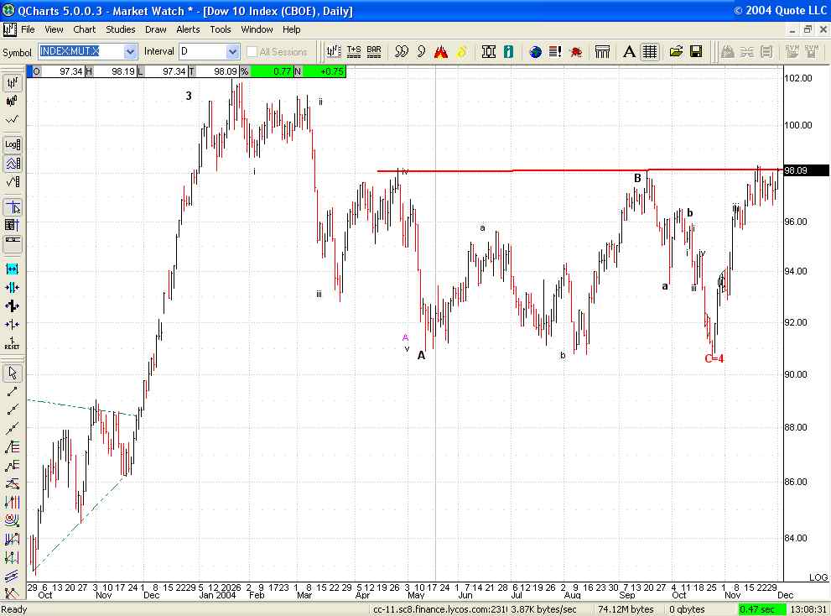831x616 pixels.
Task: Open a saved chart file
Action: (x=677, y=51)
